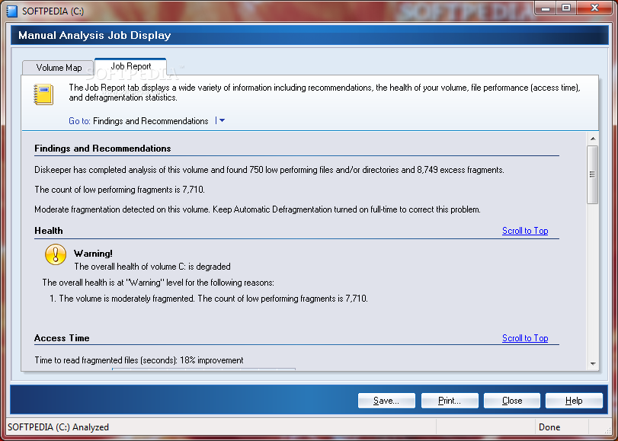
Task: Click the Diskeeper icon in the title bar
Action: 12,11
